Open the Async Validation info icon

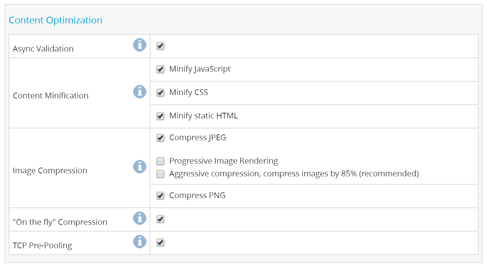[x=140, y=45]
